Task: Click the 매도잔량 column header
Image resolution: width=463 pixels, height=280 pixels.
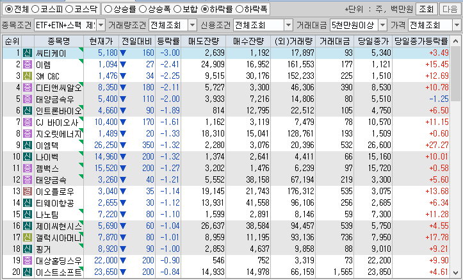Action: 204,42
